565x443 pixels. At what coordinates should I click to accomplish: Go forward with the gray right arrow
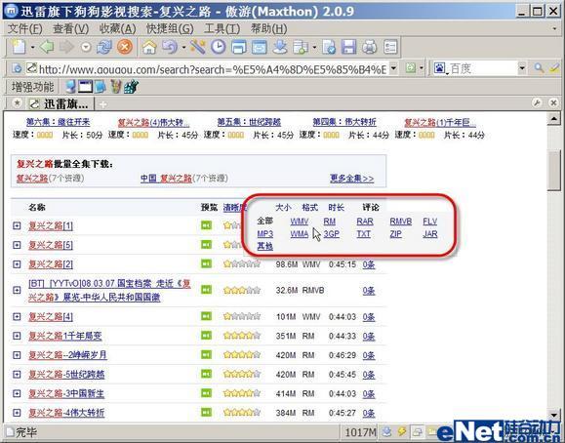tap(66, 47)
